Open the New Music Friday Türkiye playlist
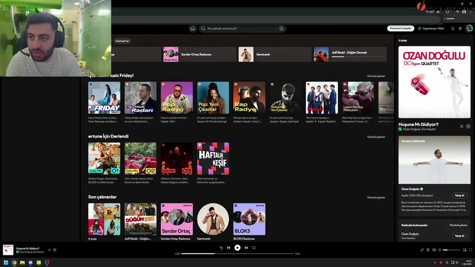 click(104, 103)
